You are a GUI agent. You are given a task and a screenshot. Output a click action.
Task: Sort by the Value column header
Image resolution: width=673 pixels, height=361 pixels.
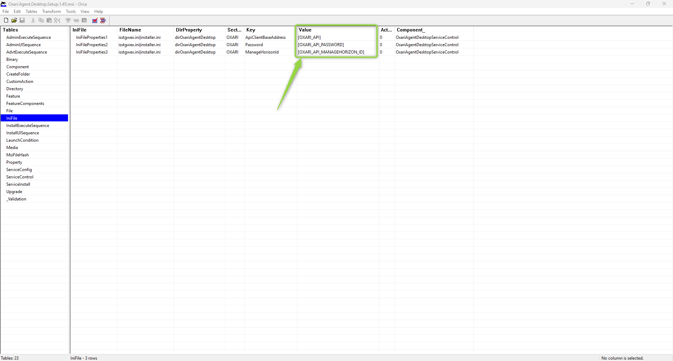[x=338, y=30]
